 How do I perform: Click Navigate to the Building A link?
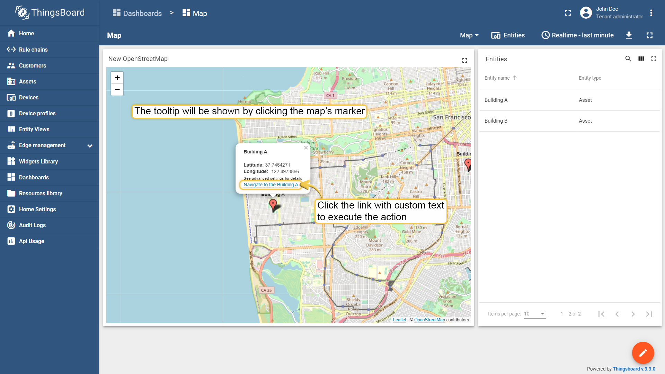(x=271, y=185)
